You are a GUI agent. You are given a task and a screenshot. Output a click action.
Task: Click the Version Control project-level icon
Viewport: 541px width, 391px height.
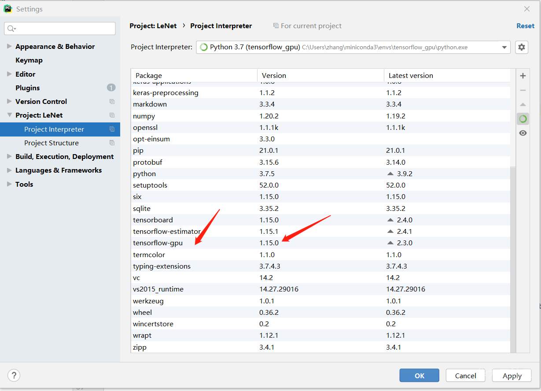(x=112, y=101)
